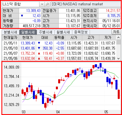122x115 pixels.
Task: Click the 현재일자 column header
Action: pyautogui.click(x=10, y=38)
